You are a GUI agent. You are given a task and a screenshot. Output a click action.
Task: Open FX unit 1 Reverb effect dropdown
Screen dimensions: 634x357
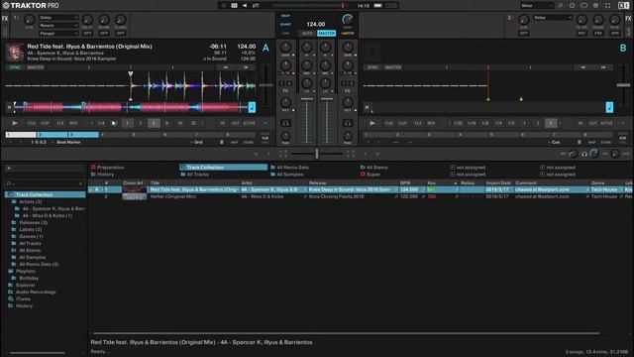pos(58,26)
